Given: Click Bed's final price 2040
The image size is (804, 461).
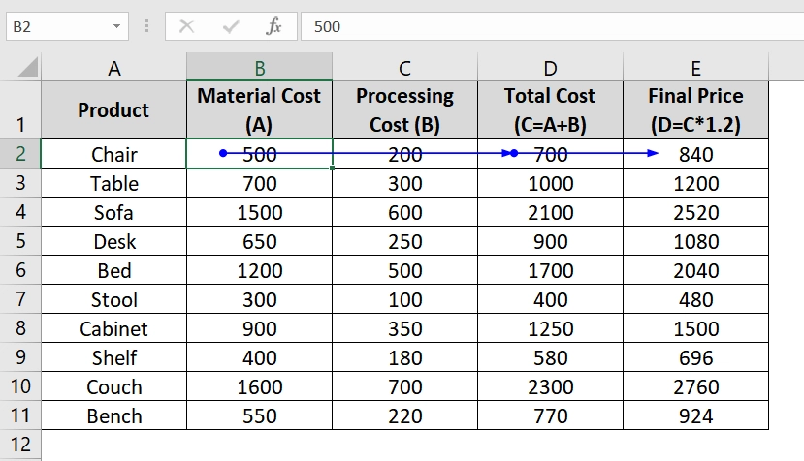Looking at the screenshot, I should tap(695, 270).
